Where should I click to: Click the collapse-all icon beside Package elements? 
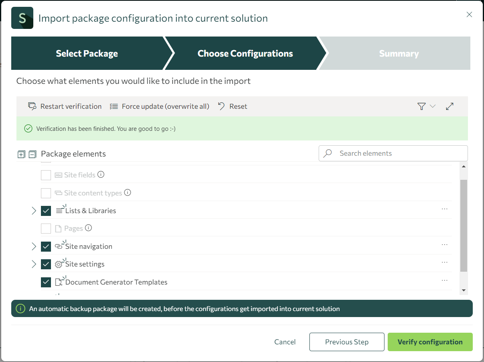click(31, 154)
